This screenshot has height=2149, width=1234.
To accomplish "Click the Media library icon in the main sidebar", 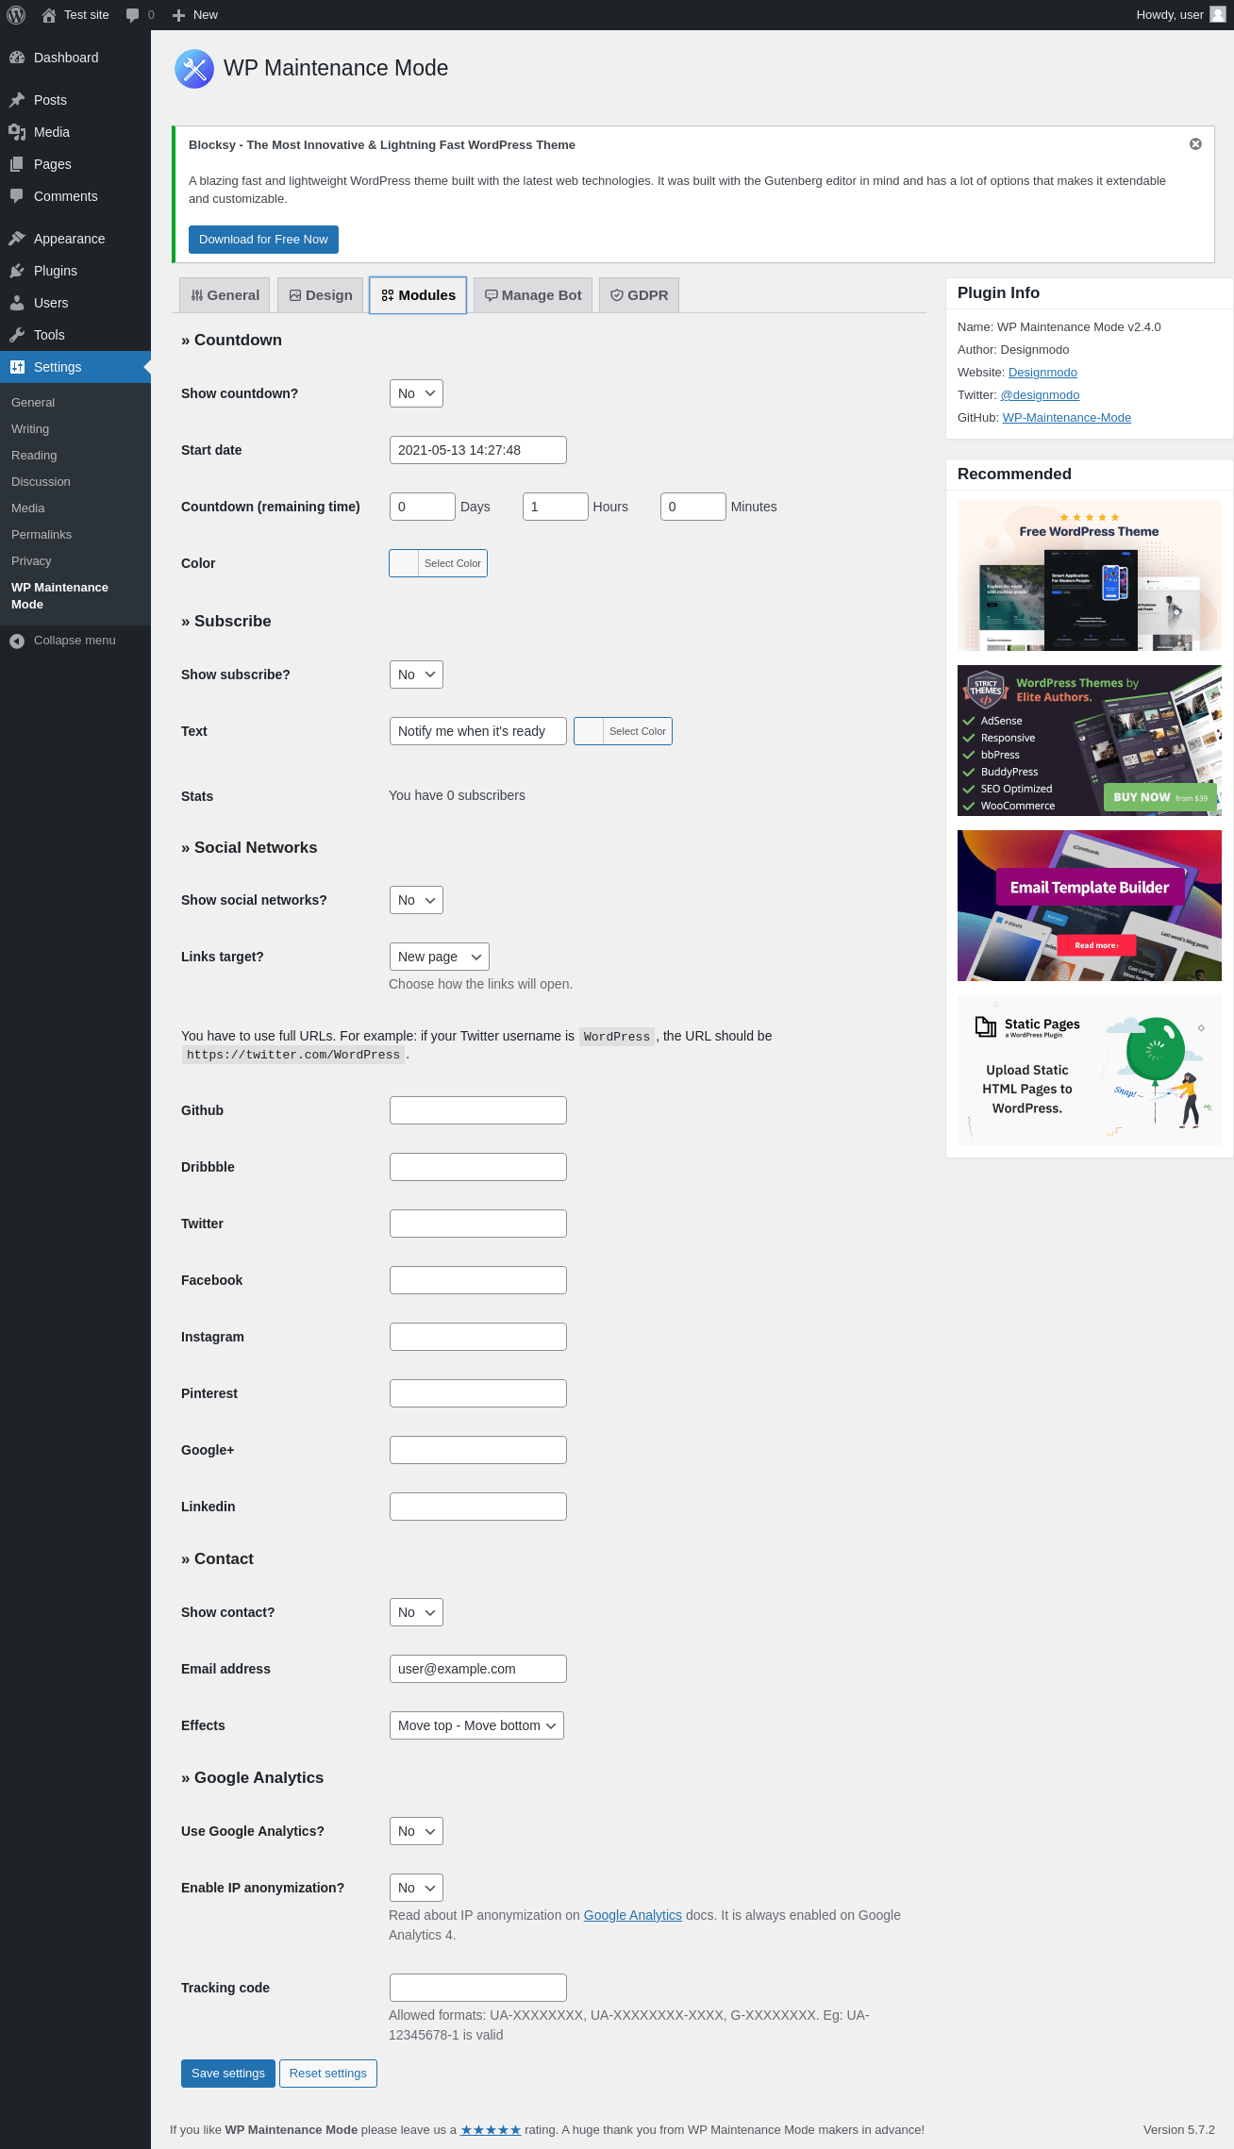I will tap(17, 132).
